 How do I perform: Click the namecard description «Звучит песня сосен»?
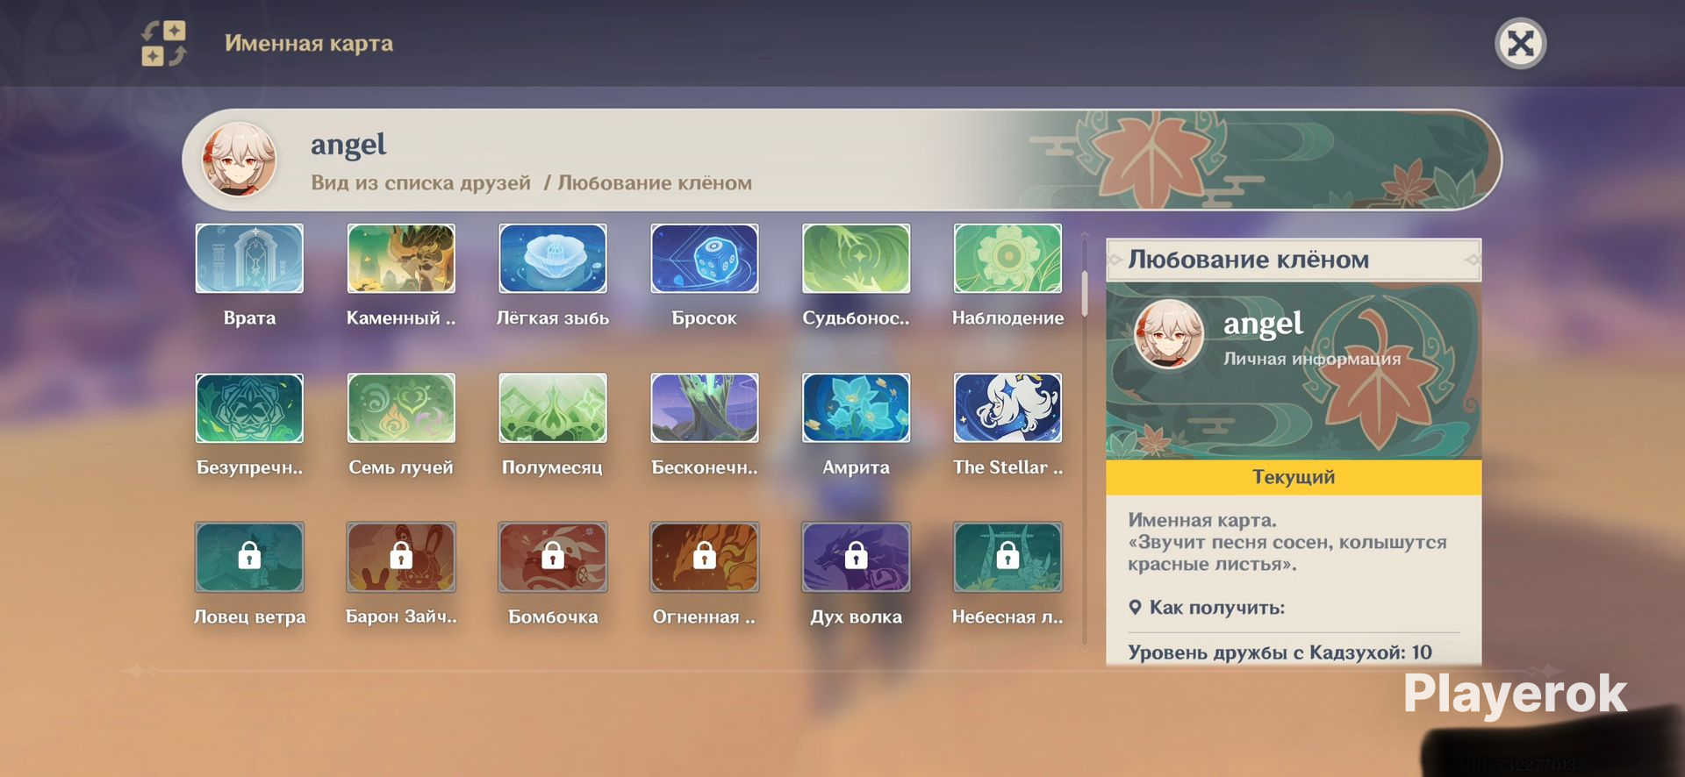(1287, 553)
